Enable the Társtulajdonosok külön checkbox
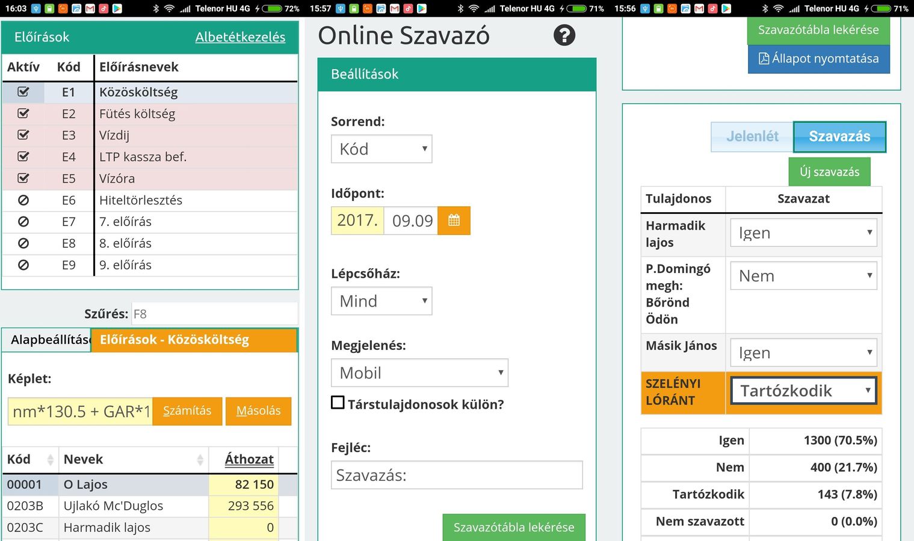The height and width of the screenshot is (541, 914). pos(338,403)
